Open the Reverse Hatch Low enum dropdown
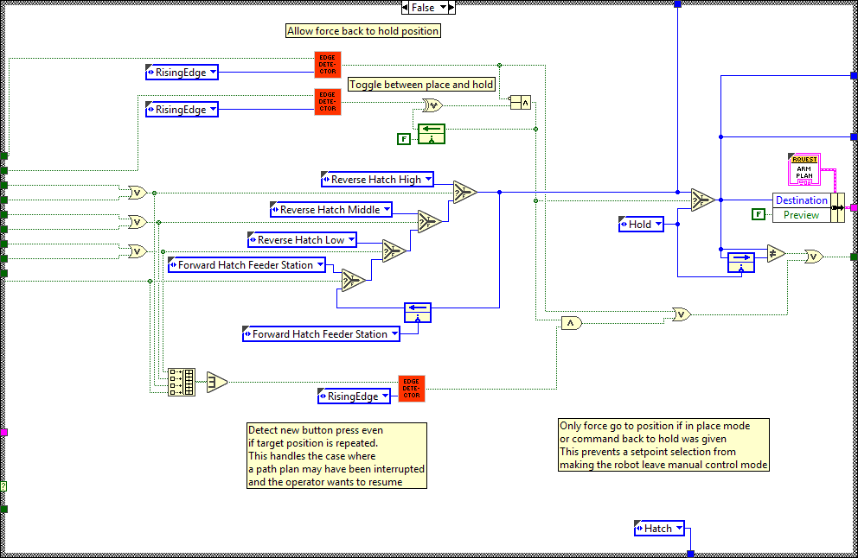 pos(351,240)
